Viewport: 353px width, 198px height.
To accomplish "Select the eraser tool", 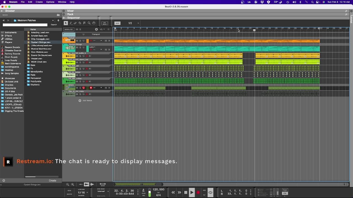I will pyautogui.click(x=75, y=23).
